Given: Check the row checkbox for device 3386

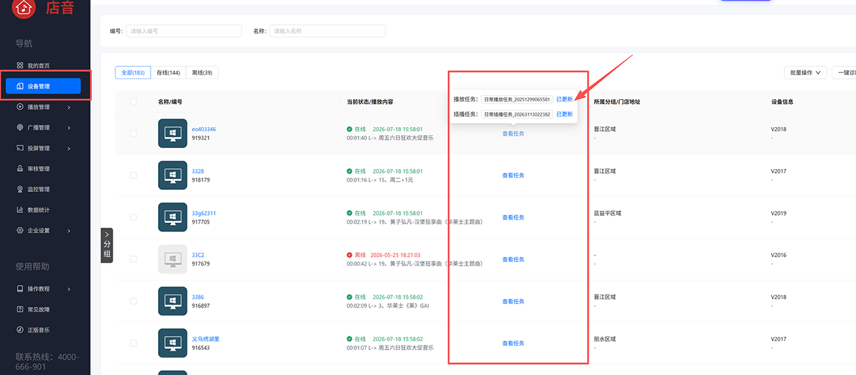Looking at the screenshot, I should coord(133,301).
